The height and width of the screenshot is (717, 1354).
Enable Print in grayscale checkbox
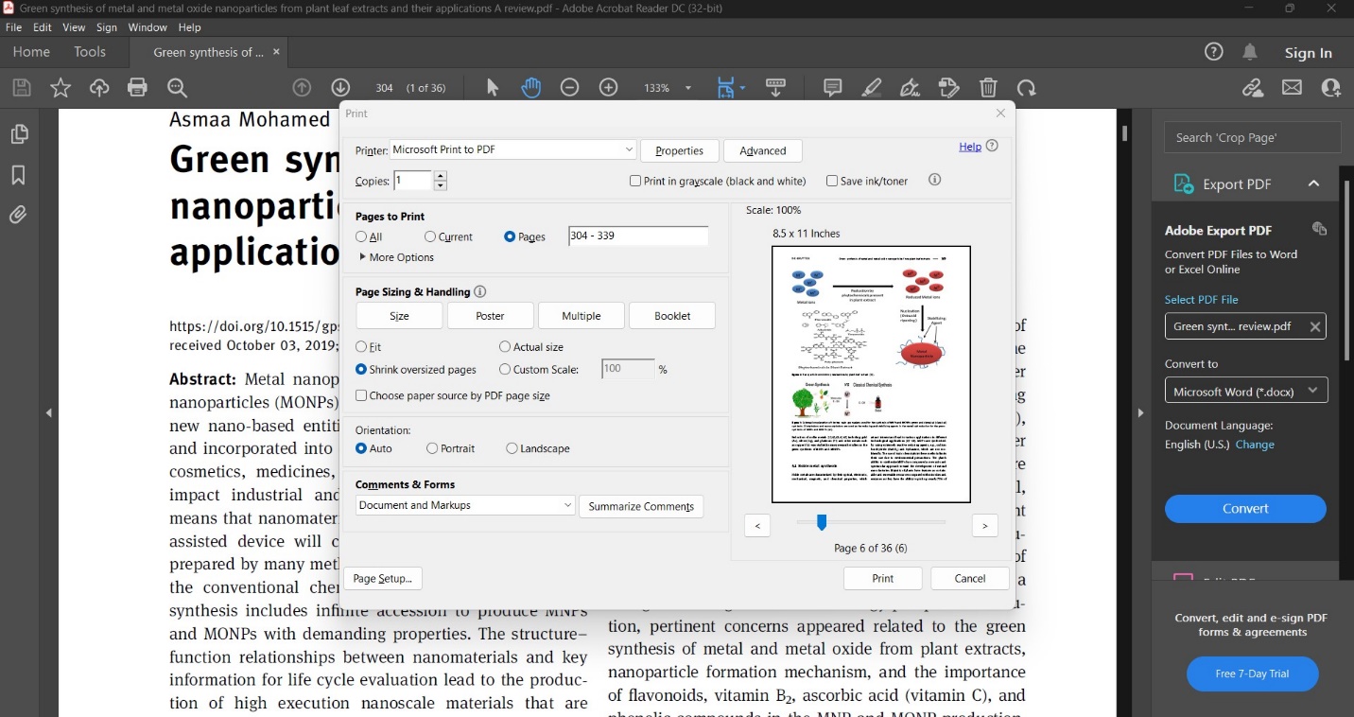635,181
